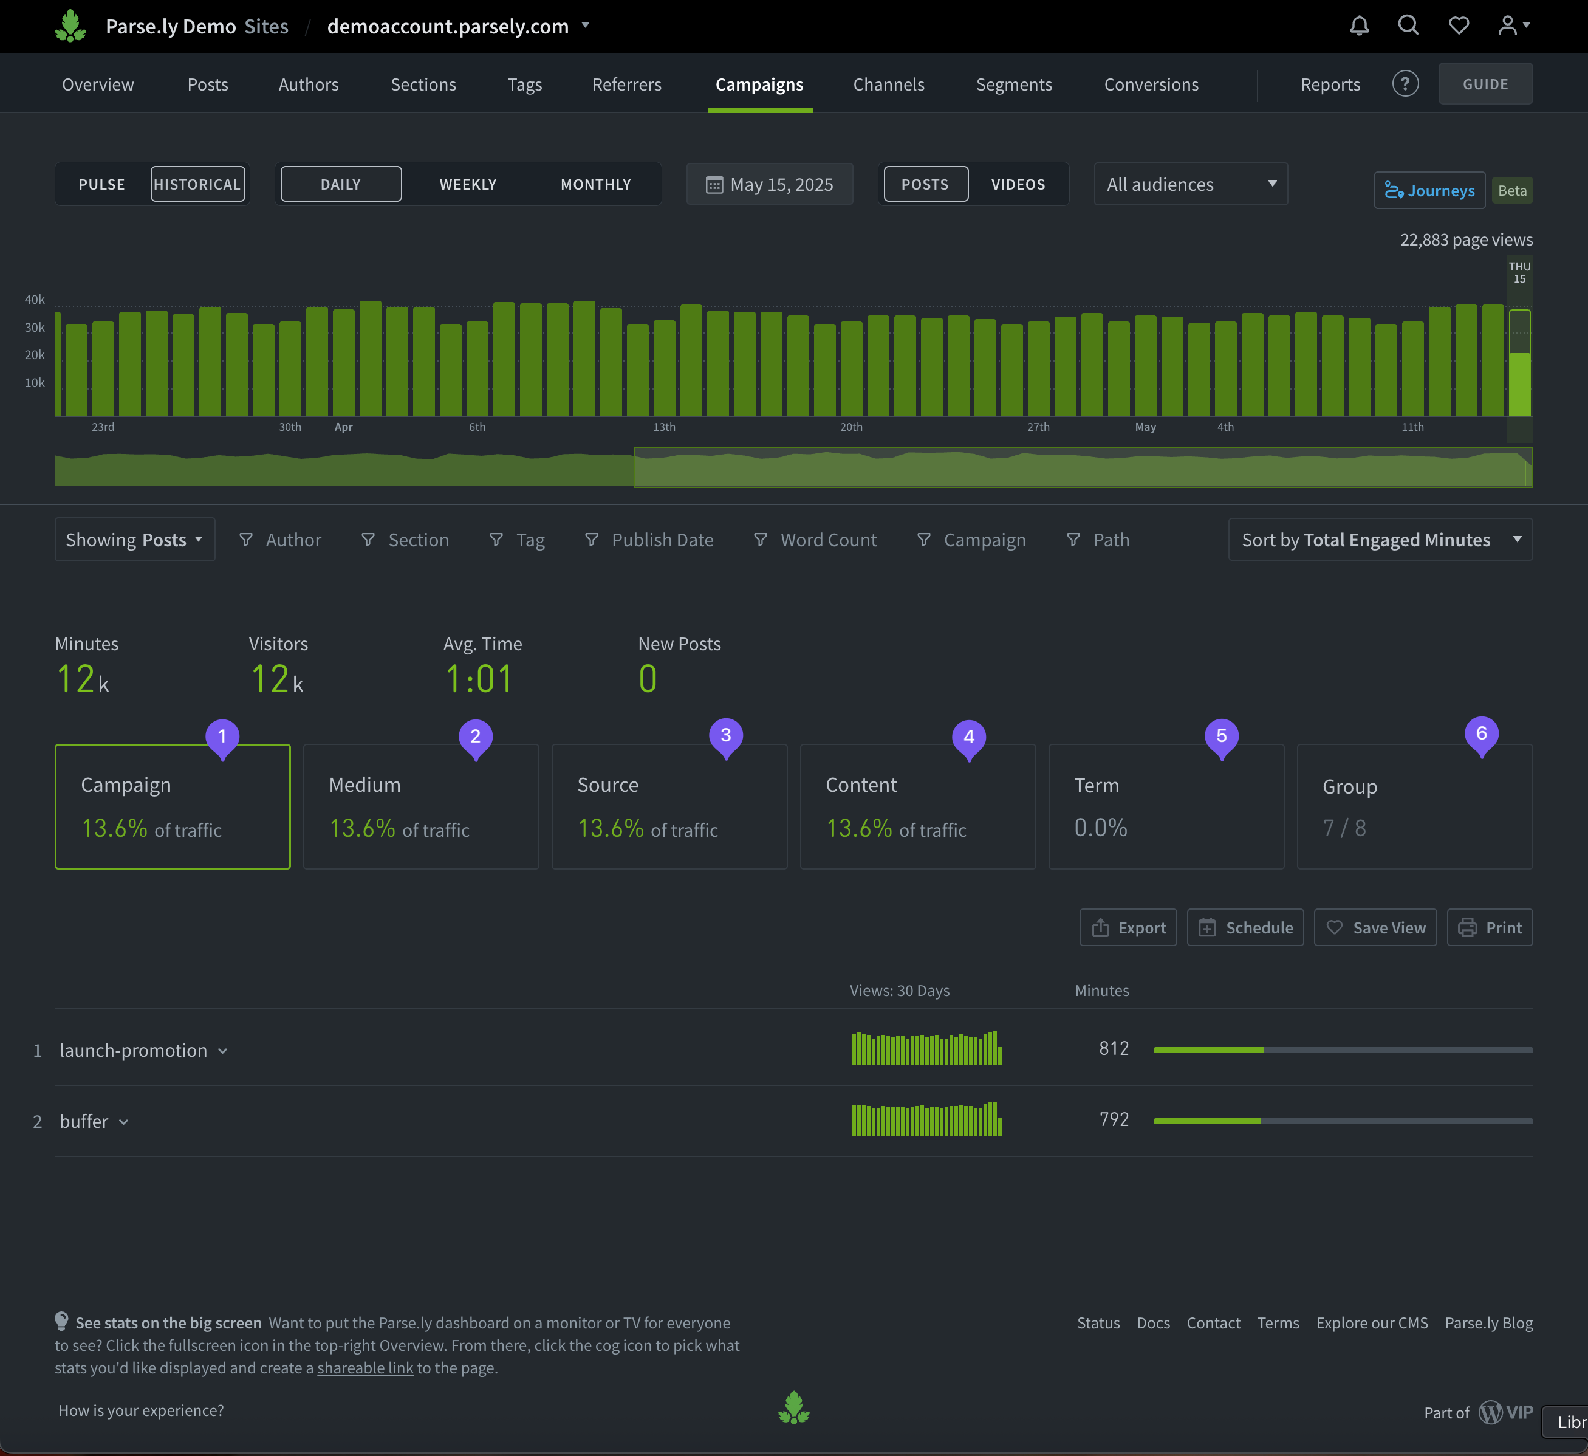Viewport: 1588px width, 1456px height.
Task: Expand the launch-promotion row chevron
Action: click(x=223, y=1051)
